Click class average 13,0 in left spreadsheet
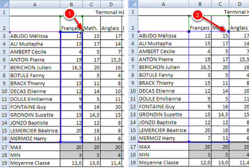The height and width of the screenshot is (168, 249). pyautogui.click(x=92, y=163)
